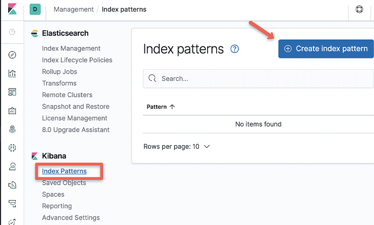Open Maps icon in sidebar
The height and width of the screenshot is (225, 374).
coord(12,129)
